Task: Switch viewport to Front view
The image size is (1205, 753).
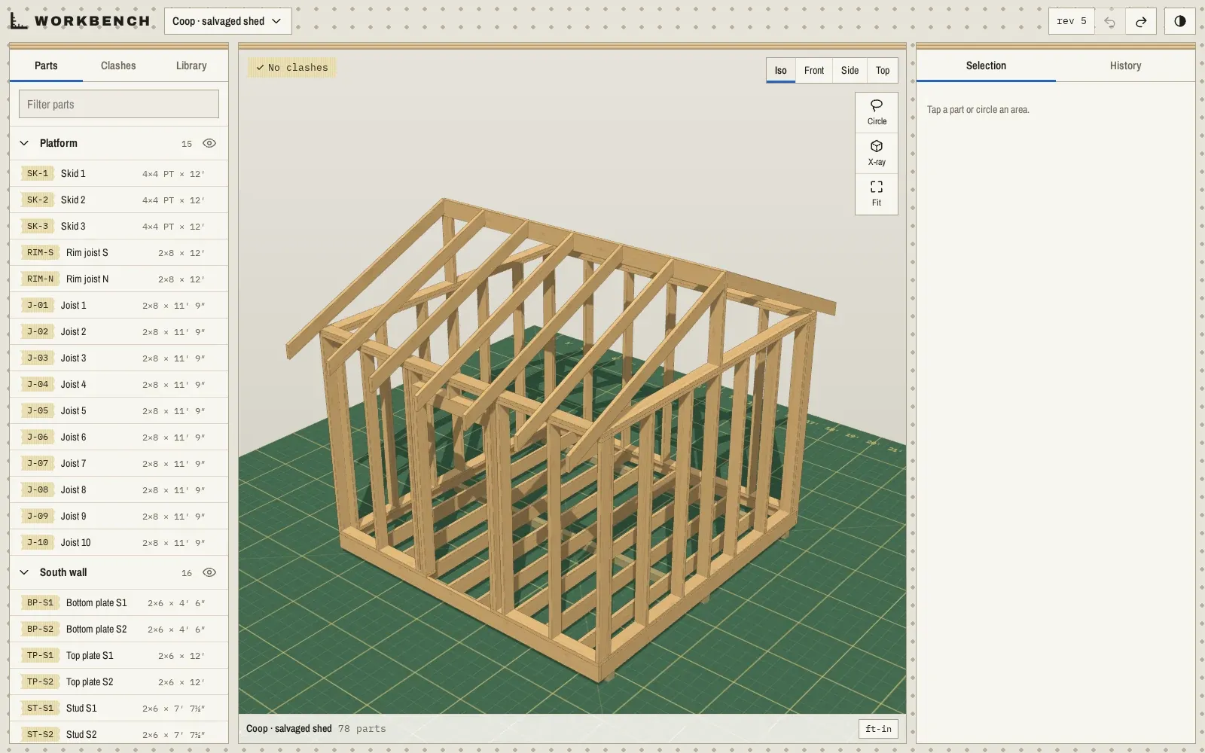Action: coord(814,70)
